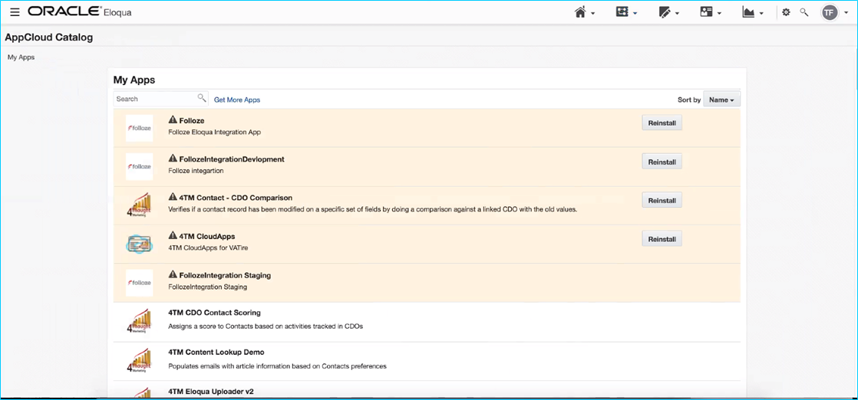Viewport: 858px width, 400px height.
Task: Reinstall the Folloze app
Action: click(662, 123)
